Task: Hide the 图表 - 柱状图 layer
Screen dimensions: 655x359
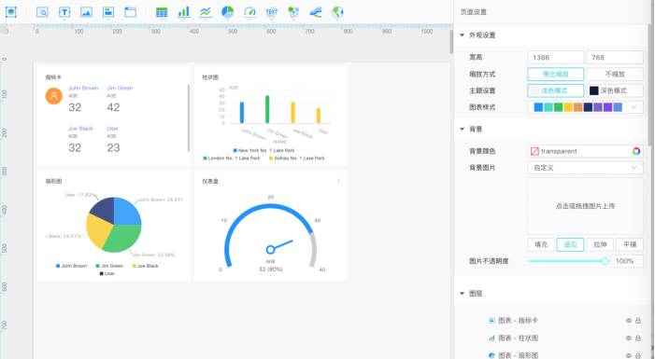Action: (x=628, y=338)
